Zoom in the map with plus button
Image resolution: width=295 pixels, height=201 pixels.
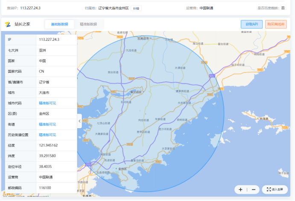tap(240, 190)
